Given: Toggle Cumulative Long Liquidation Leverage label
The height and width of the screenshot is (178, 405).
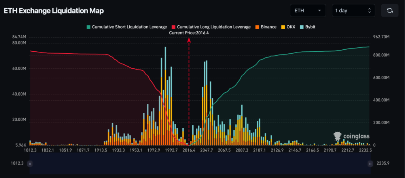Looking at the screenshot, I should (x=214, y=27).
